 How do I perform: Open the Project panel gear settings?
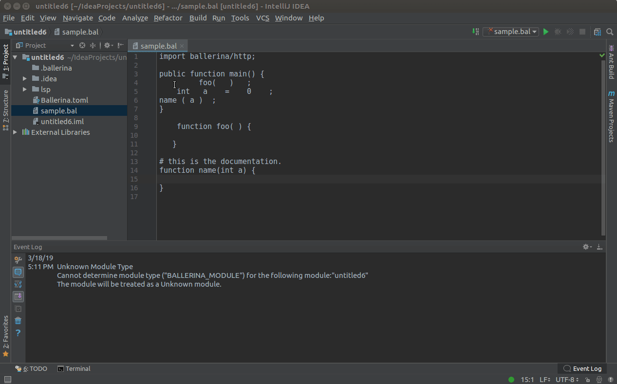pos(108,45)
